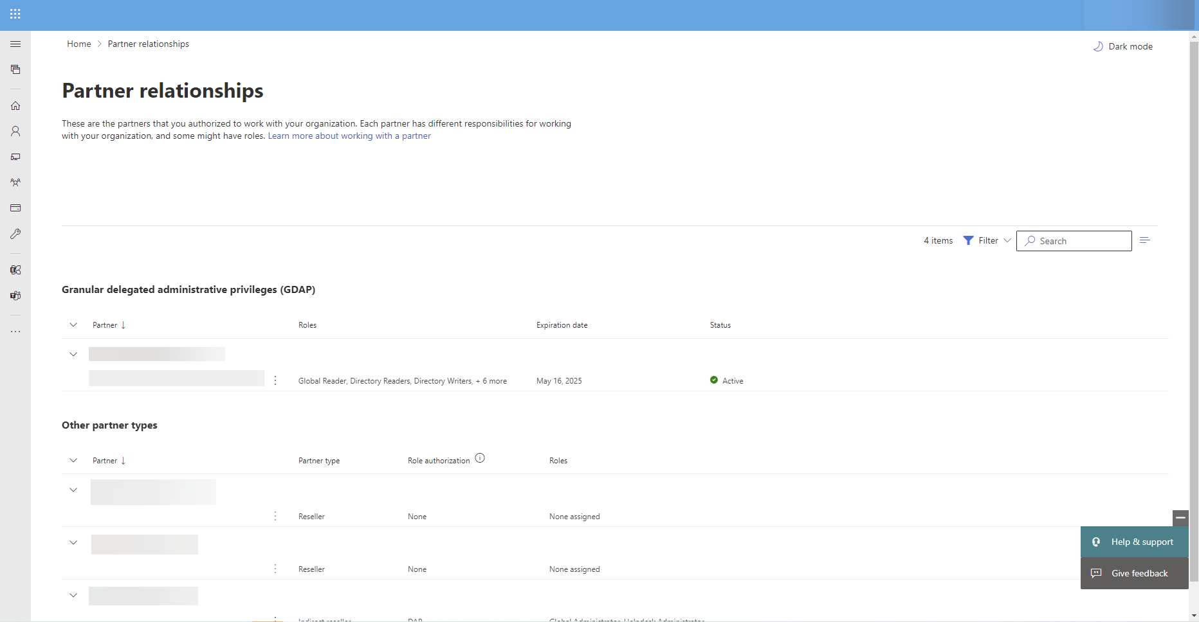Sort GDAP table by Partner column
The image size is (1199, 622).
[x=109, y=325]
